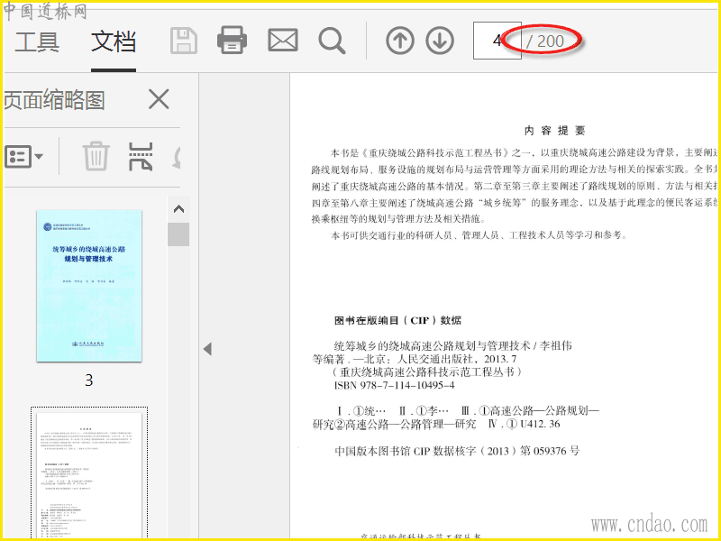Click ISBN 978-7-114-10495-4 text

(x=394, y=385)
